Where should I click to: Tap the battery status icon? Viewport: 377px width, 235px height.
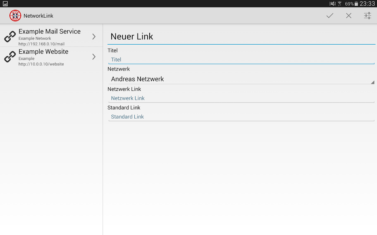coord(356,4)
